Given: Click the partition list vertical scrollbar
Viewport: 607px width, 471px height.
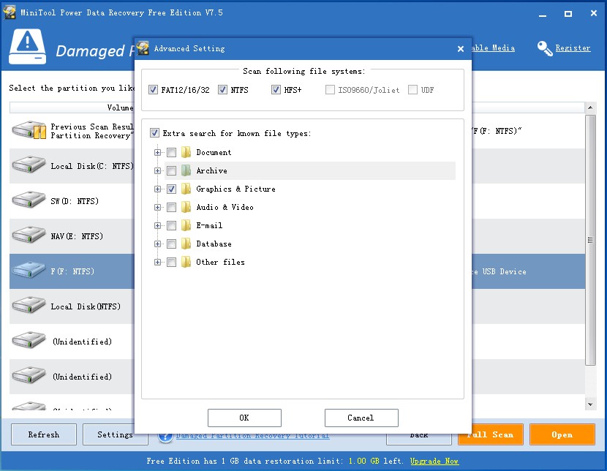Looking at the screenshot, I should click(590, 241).
